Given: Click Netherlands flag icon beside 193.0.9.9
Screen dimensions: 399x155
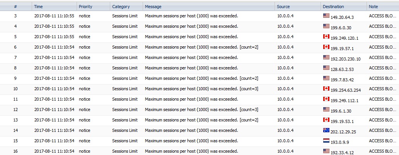Looking at the screenshot, I should 326,140.
